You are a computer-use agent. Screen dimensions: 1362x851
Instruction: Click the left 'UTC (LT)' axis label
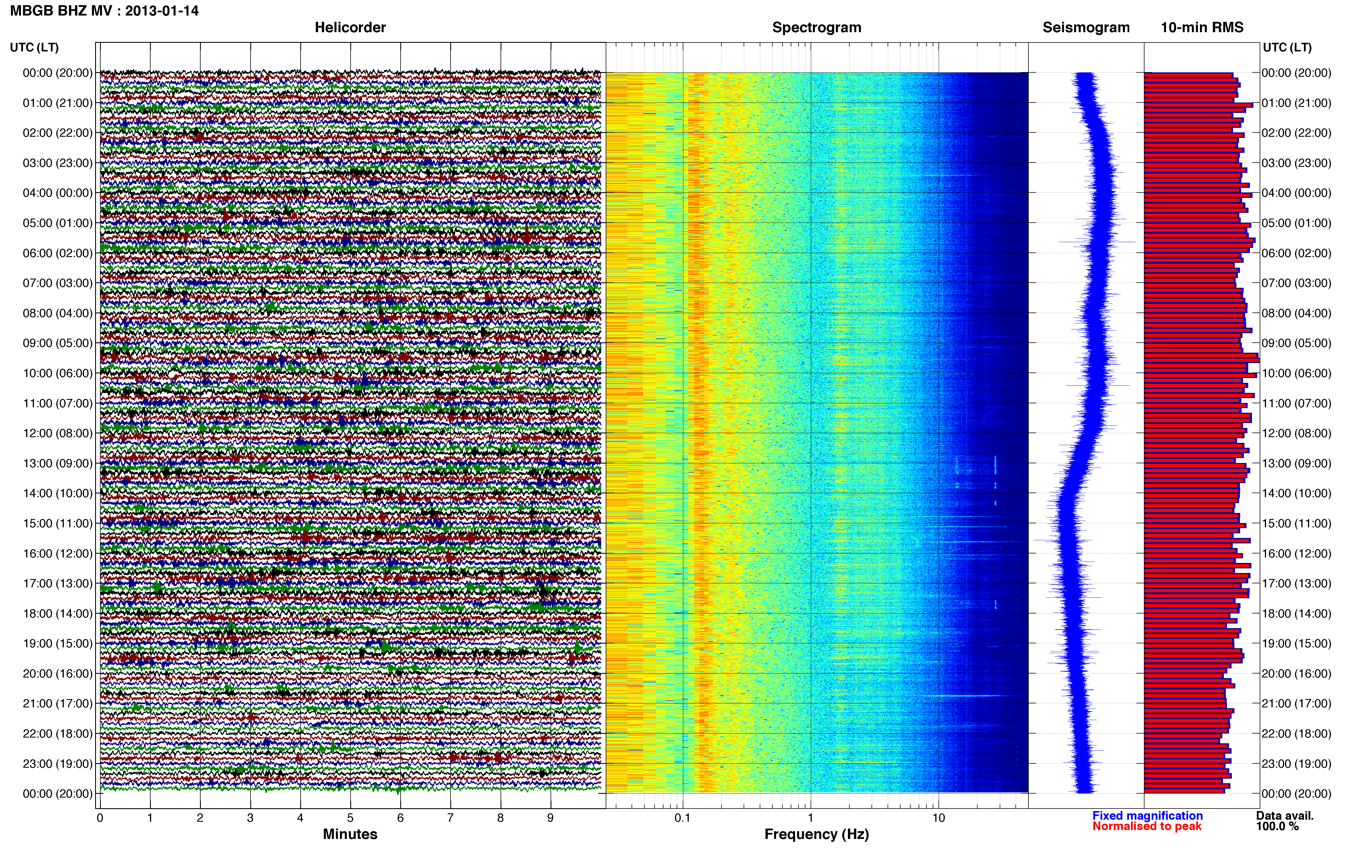[x=34, y=47]
